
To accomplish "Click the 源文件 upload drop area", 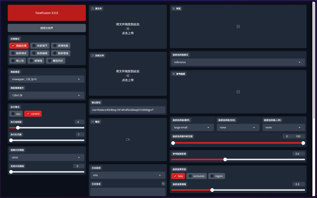I will click(128, 29).
